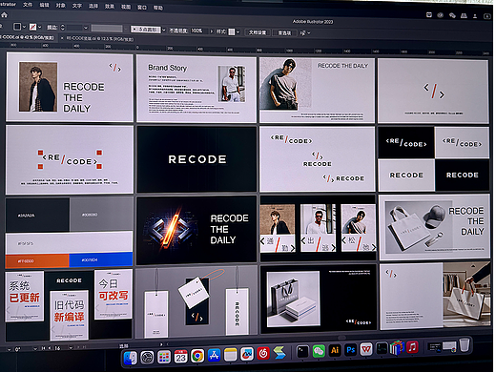496x372 pixels.
Task: Open the App Store in the Dock
Action: pyautogui.click(x=214, y=356)
